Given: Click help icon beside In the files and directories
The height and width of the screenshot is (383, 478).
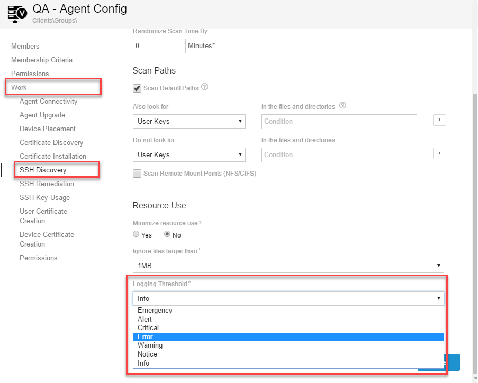Looking at the screenshot, I should point(342,106).
